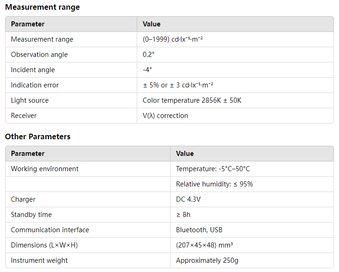Select the "Indication error" row label
Screen dimensions: 339x272
pos(35,85)
